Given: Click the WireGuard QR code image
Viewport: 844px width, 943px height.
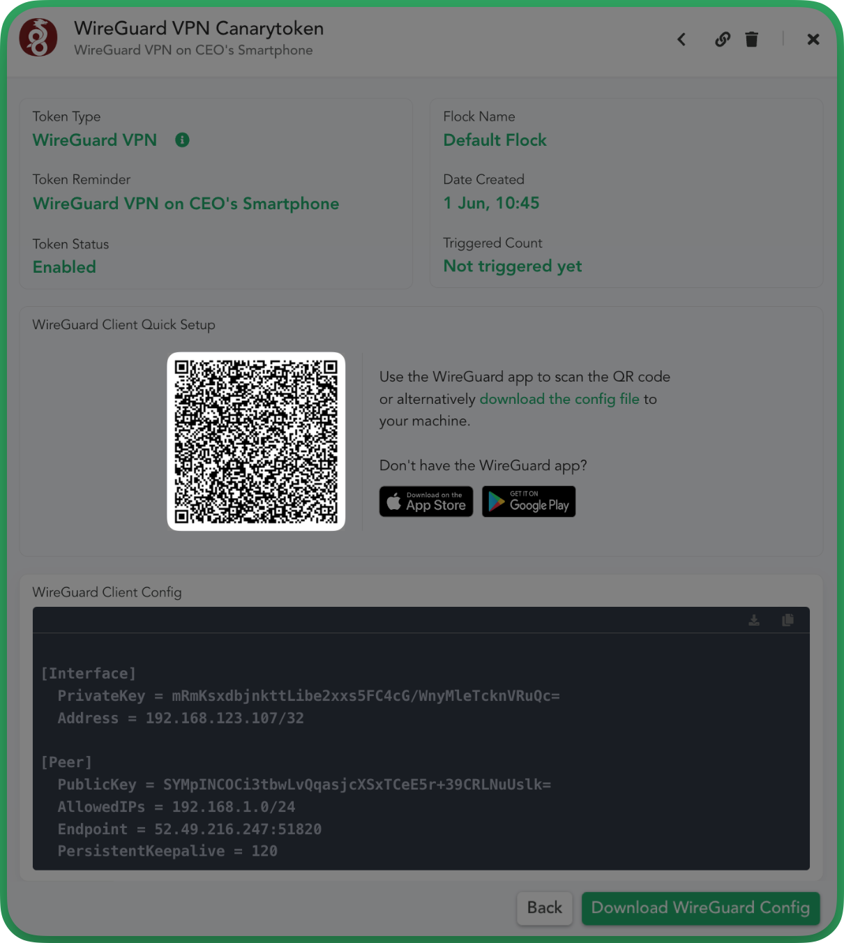Looking at the screenshot, I should click(x=256, y=442).
